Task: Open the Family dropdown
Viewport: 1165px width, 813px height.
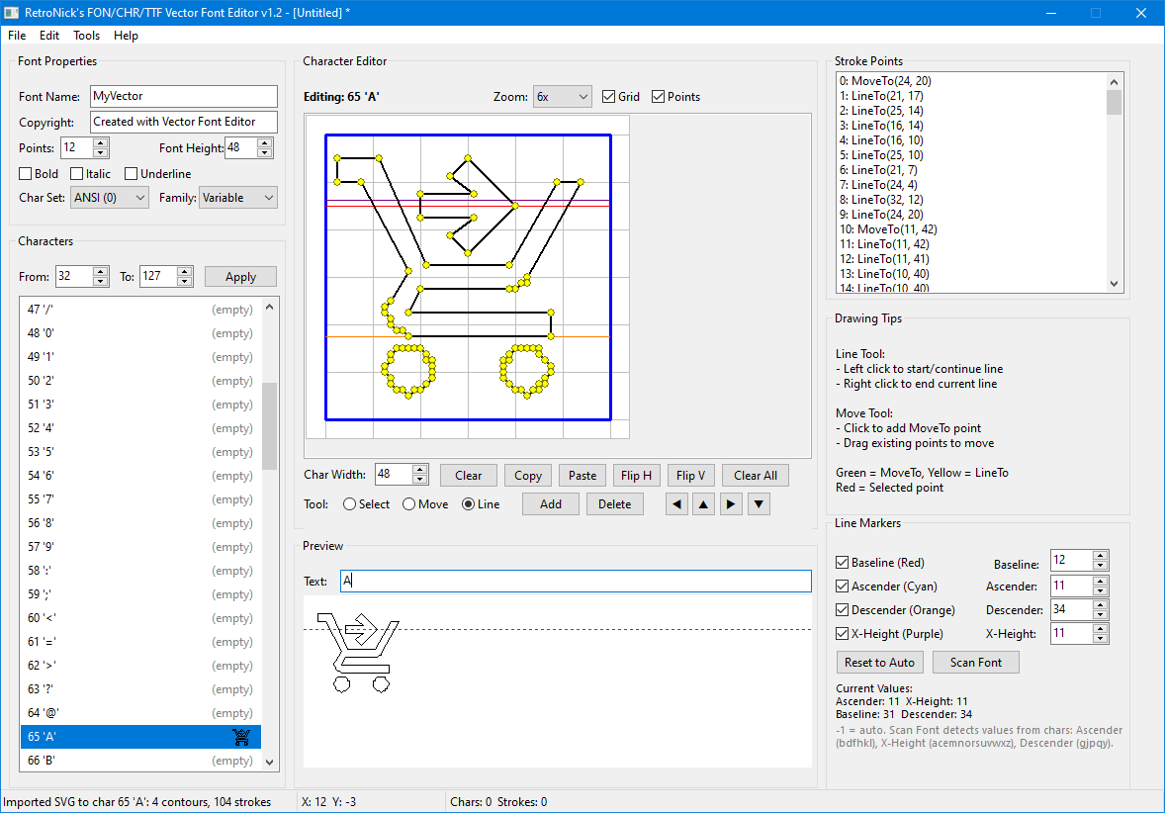Action: coord(237,198)
